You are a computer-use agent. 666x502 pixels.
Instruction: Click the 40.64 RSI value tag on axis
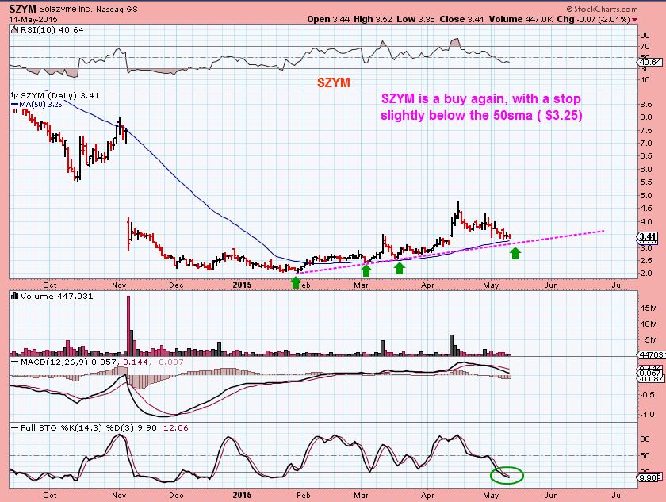click(x=650, y=63)
